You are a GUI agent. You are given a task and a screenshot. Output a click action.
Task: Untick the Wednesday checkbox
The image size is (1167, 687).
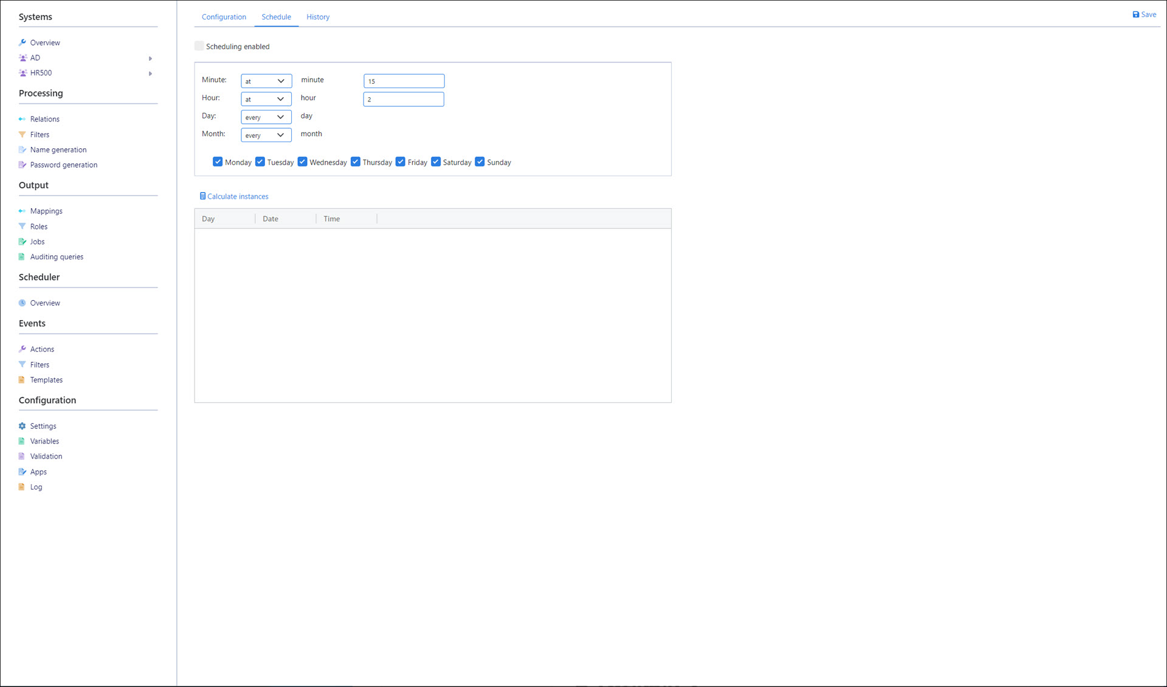click(302, 162)
